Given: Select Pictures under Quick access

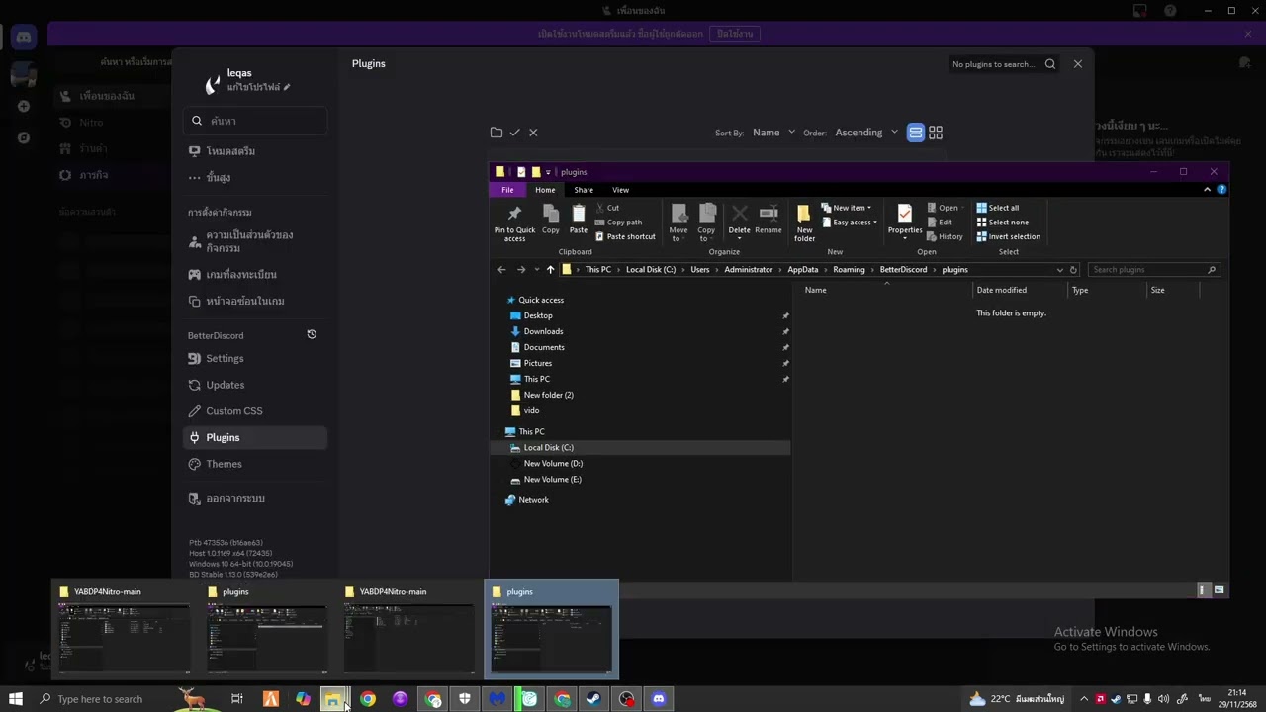Looking at the screenshot, I should 538,363.
